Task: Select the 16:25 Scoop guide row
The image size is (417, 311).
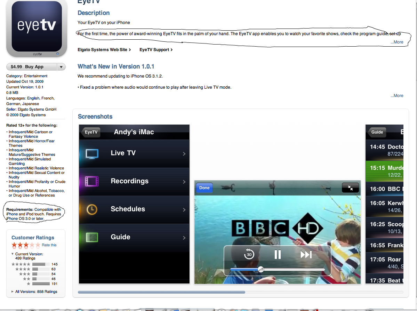Action: [x=385, y=228]
